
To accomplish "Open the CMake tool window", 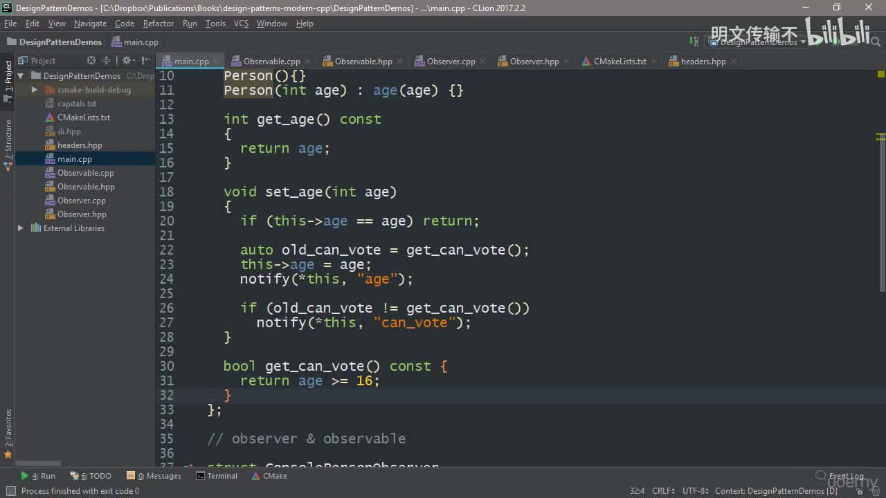I will coord(269,476).
